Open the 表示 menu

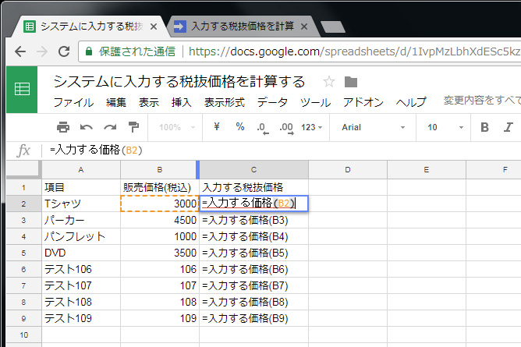tap(148, 102)
